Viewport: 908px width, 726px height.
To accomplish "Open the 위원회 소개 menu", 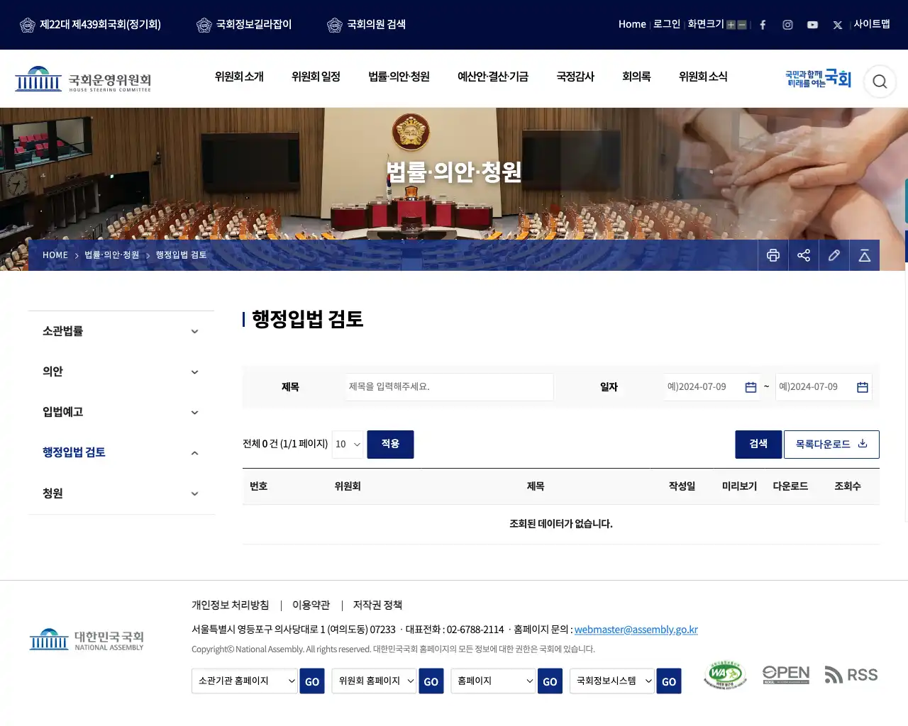I will click(x=239, y=77).
